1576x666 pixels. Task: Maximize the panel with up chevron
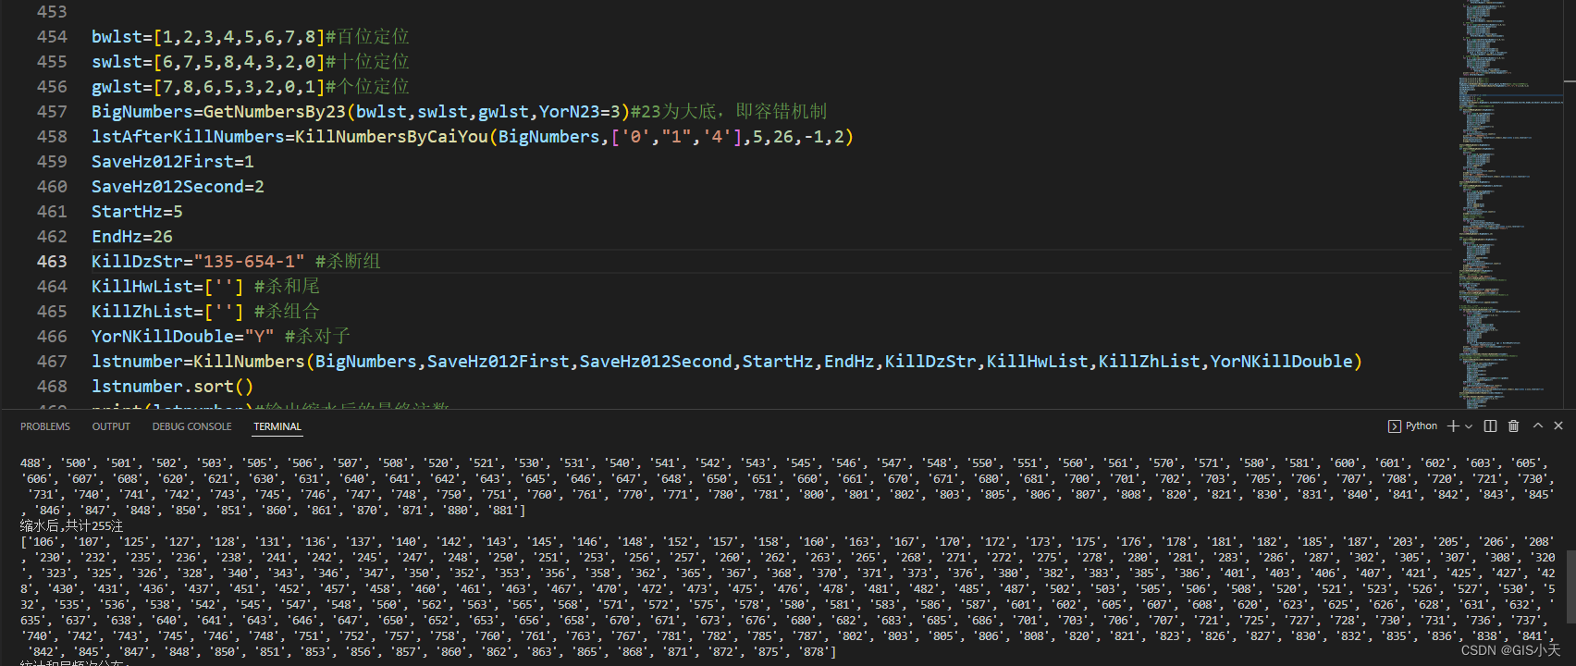1537,425
